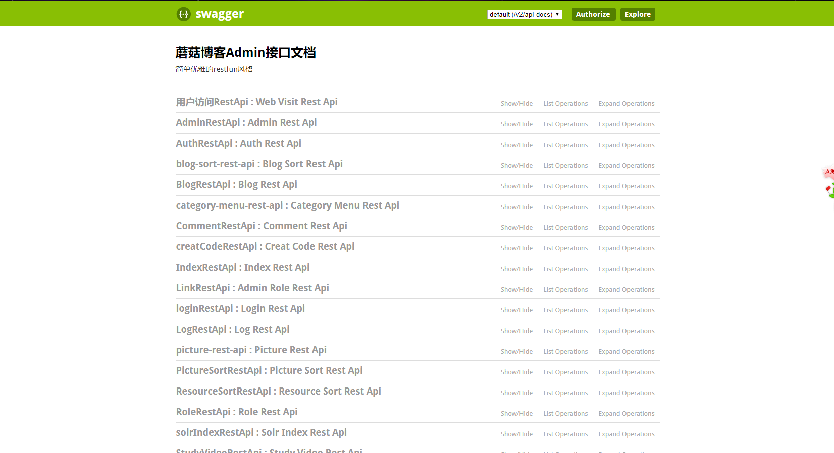List Operations for AuthRestApi
The image size is (834, 453).
[565, 145]
